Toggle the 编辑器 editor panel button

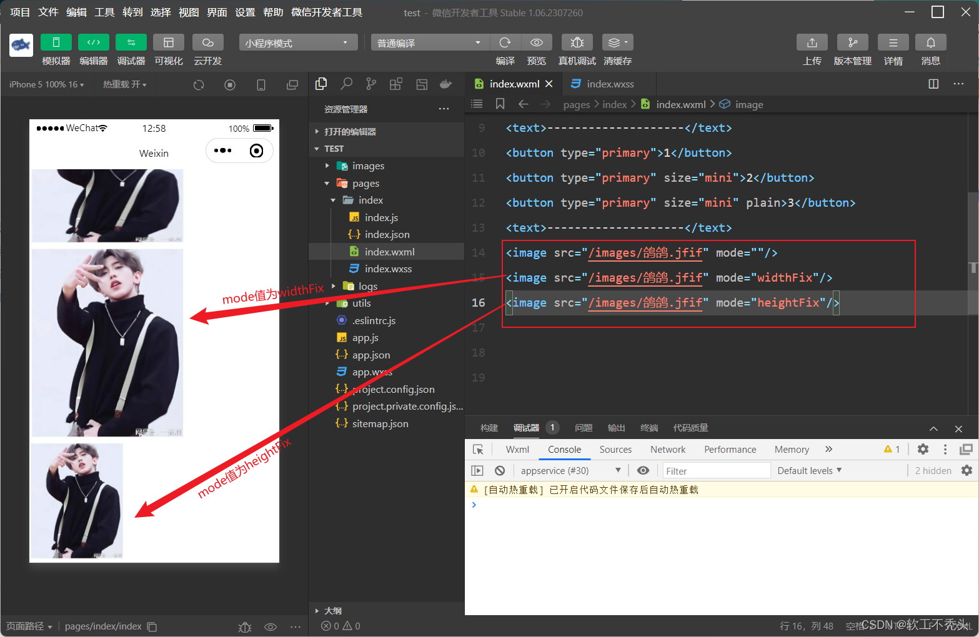point(94,42)
